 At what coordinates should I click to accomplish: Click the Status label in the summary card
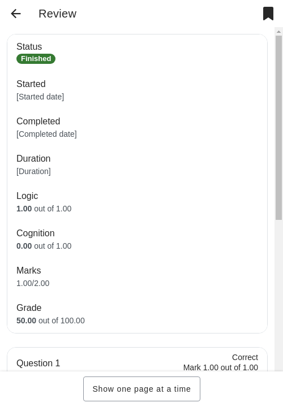pos(29,47)
